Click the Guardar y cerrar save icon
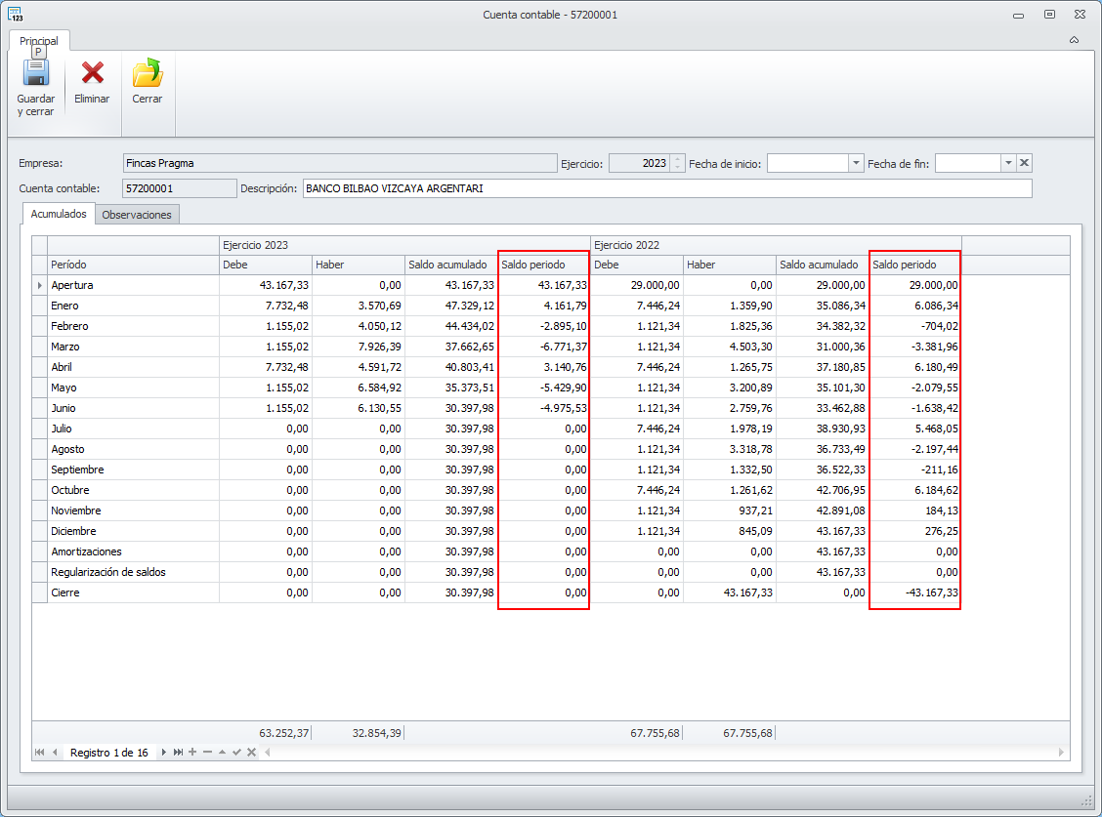The height and width of the screenshot is (817, 1102). click(x=35, y=74)
